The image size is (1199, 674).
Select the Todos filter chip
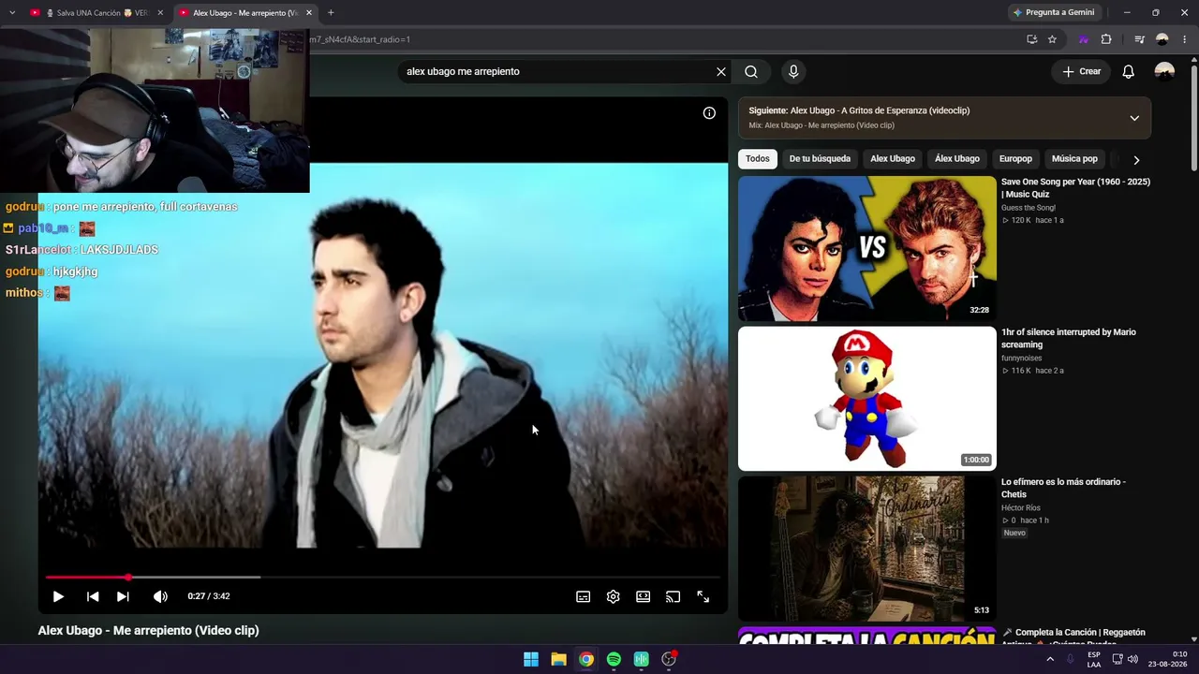(x=758, y=159)
